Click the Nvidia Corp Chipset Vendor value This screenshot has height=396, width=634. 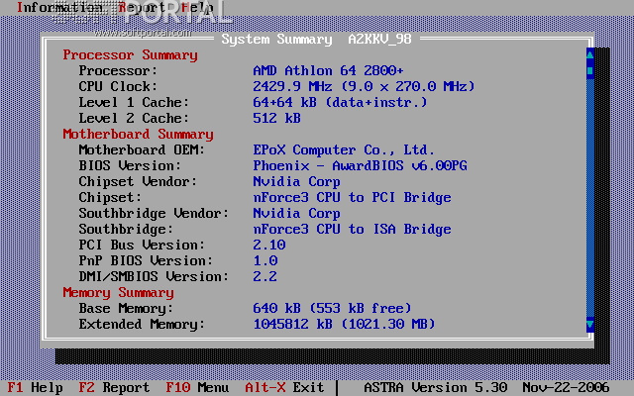pos(296,181)
